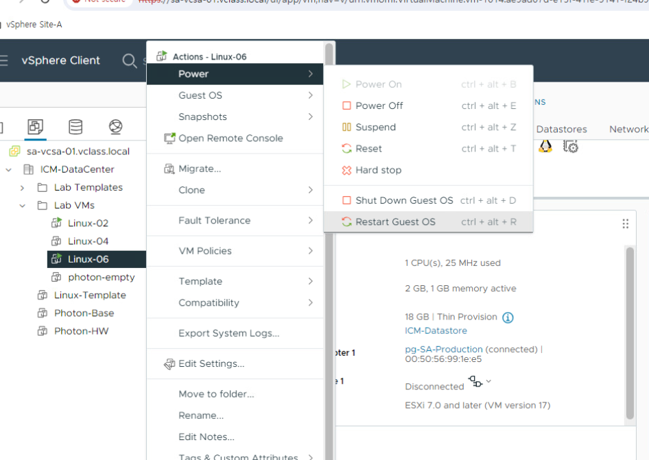
Task: Click the vSphere Site-A browser tab label
Action: click(34, 25)
